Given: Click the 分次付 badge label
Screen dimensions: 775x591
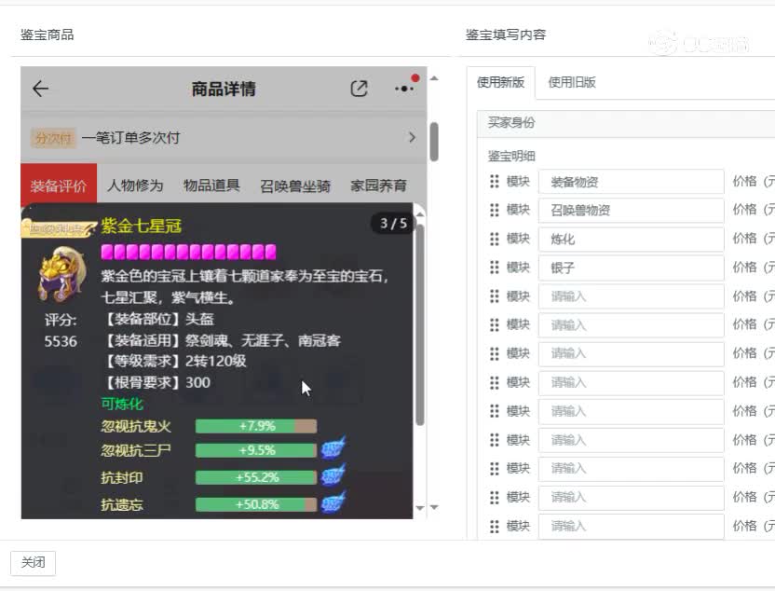Looking at the screenshot, I should pos(54,136).
